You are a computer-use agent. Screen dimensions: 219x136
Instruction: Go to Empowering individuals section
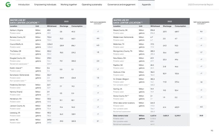45,5
